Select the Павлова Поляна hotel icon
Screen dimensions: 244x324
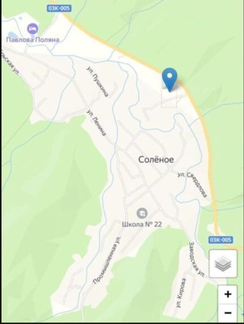pyautogui.click(x=33, y=29)
